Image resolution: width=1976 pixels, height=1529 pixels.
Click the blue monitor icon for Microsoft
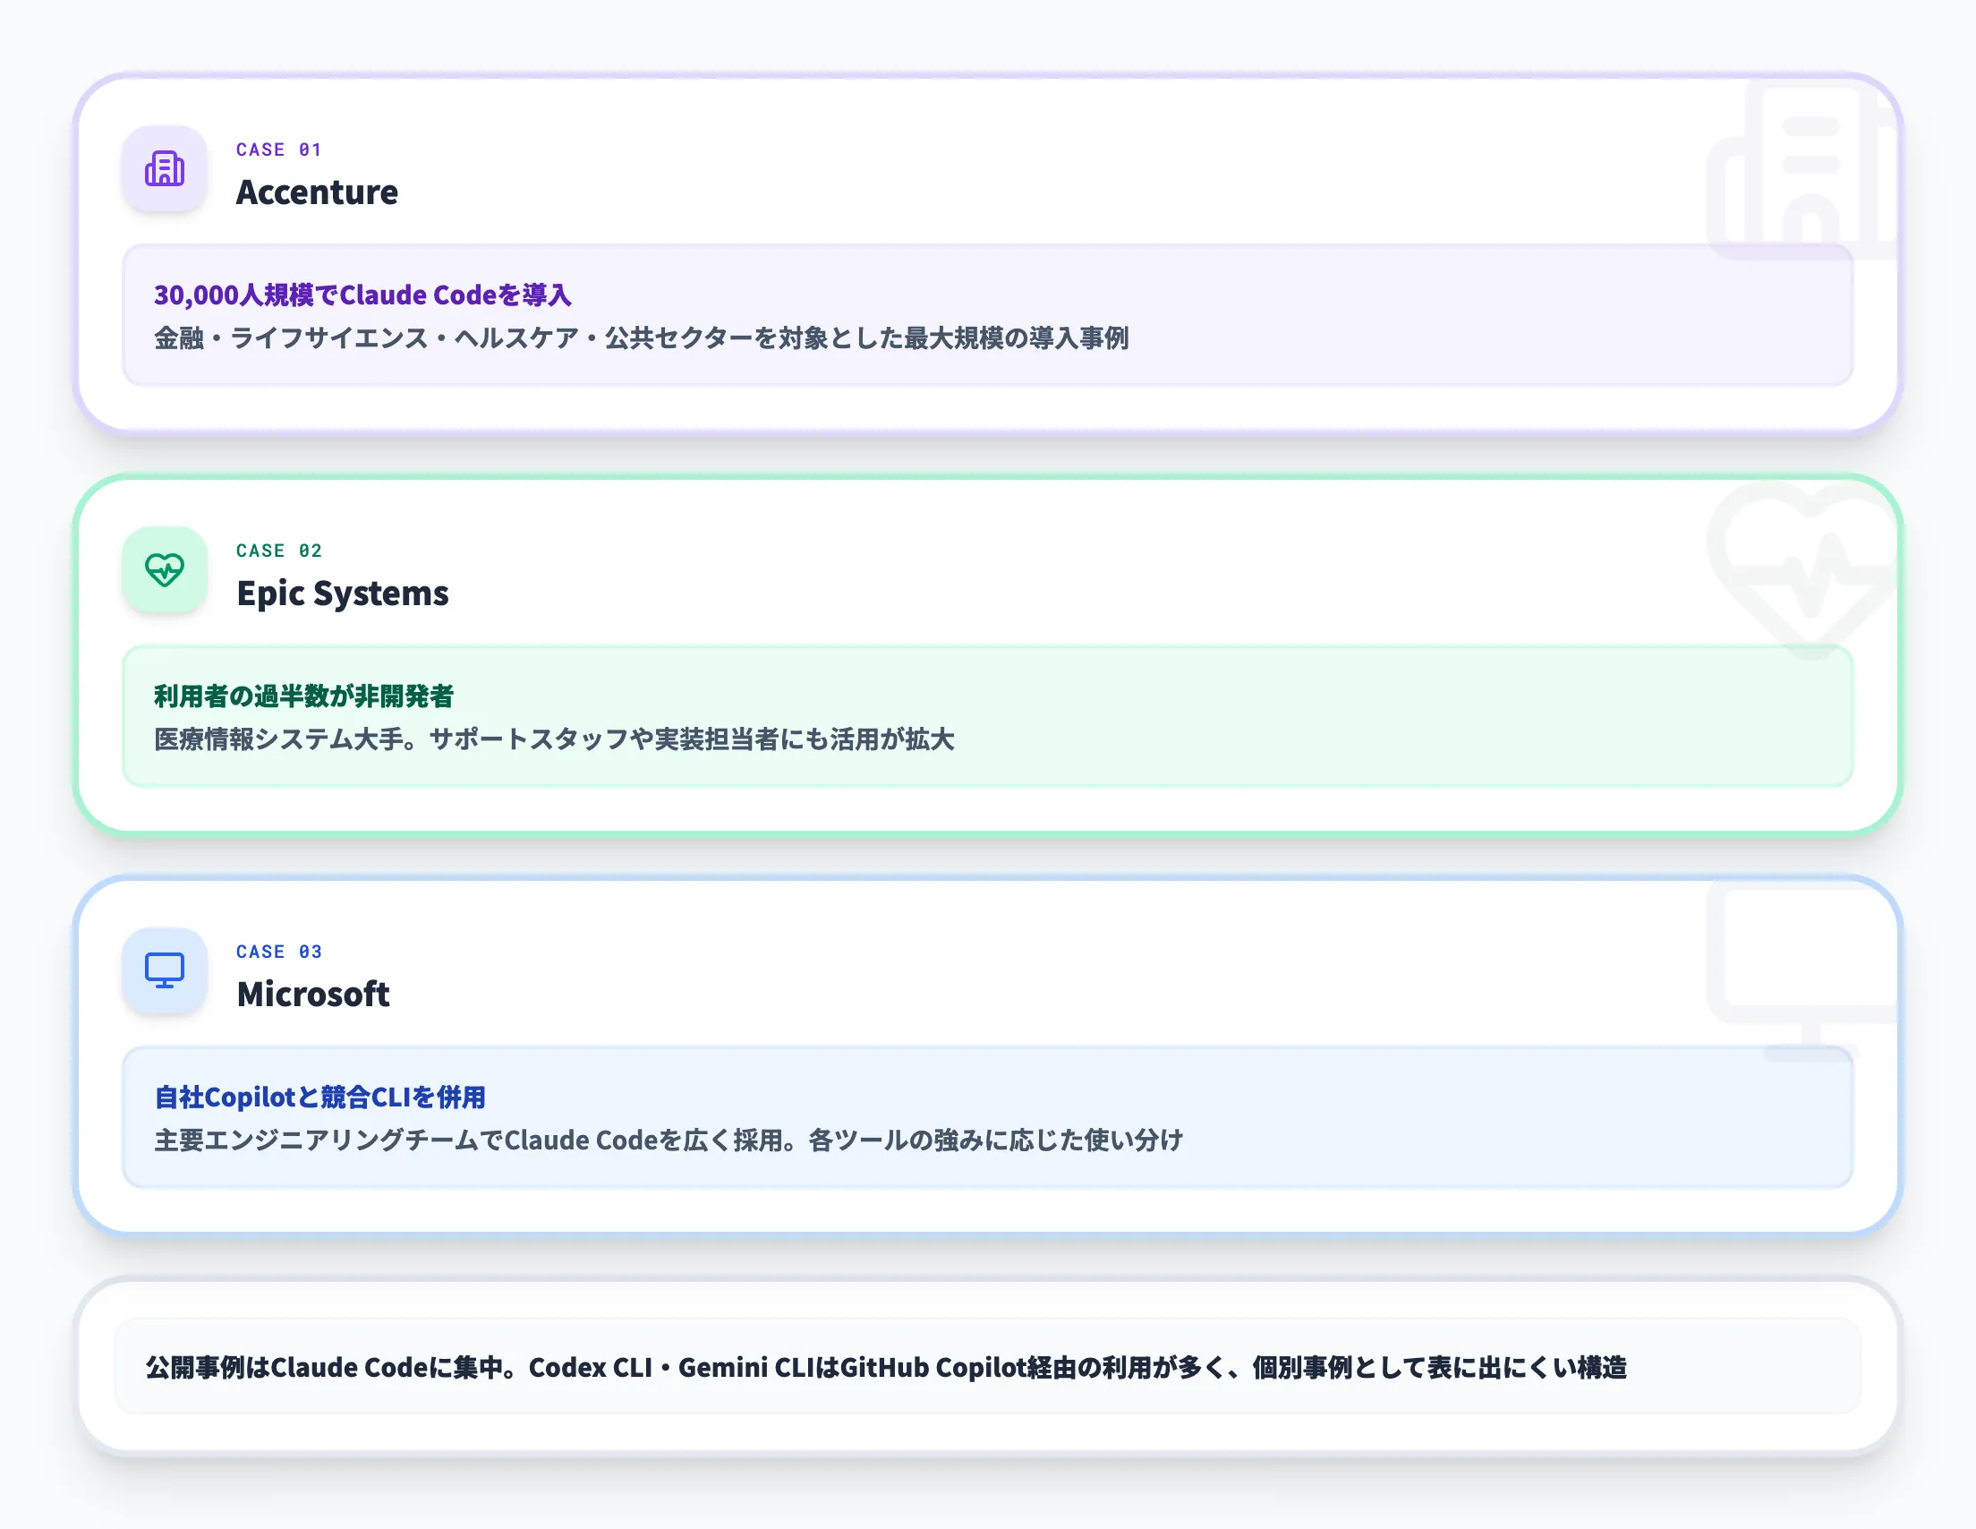165,971
